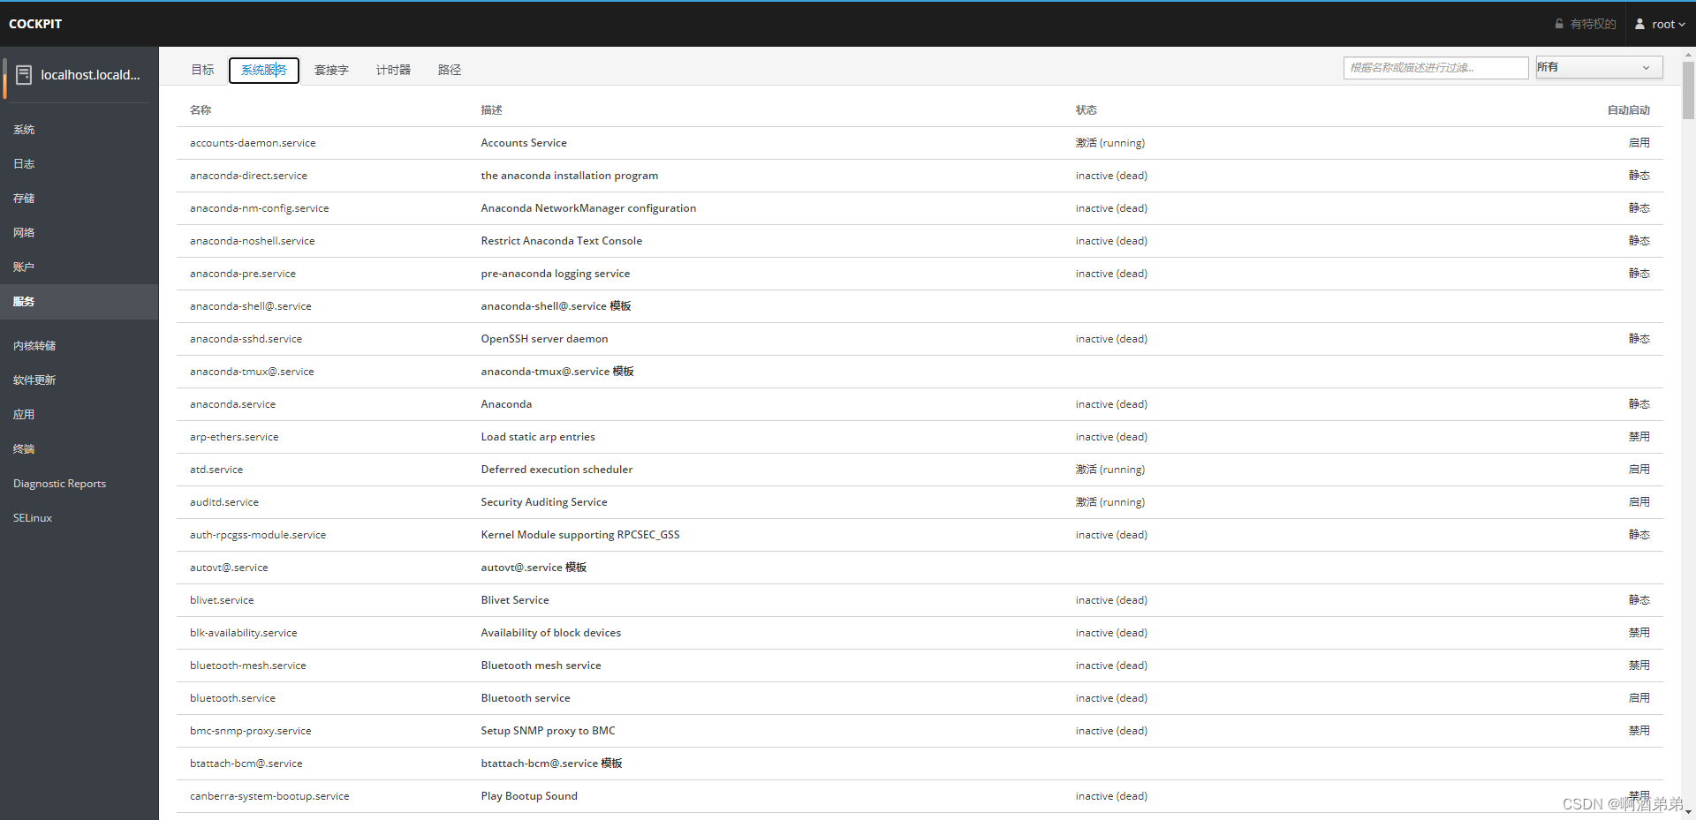Viewport: 1696px width, 820px height.
Task: Open 系统 in the sidebar
Action: tap(79, 130)
